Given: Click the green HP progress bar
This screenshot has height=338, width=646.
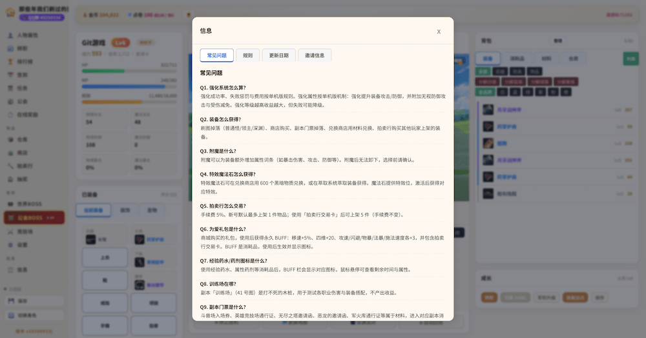Looking at the screenshot, I should (x=129, y=71).
